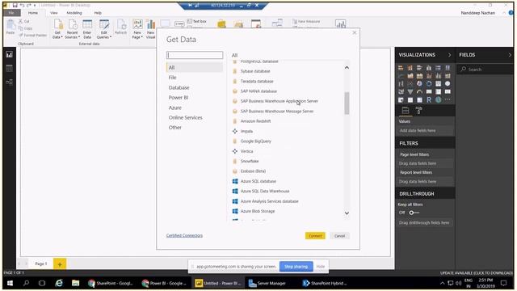Click the Cancel button in Get Data

[339, 235]
